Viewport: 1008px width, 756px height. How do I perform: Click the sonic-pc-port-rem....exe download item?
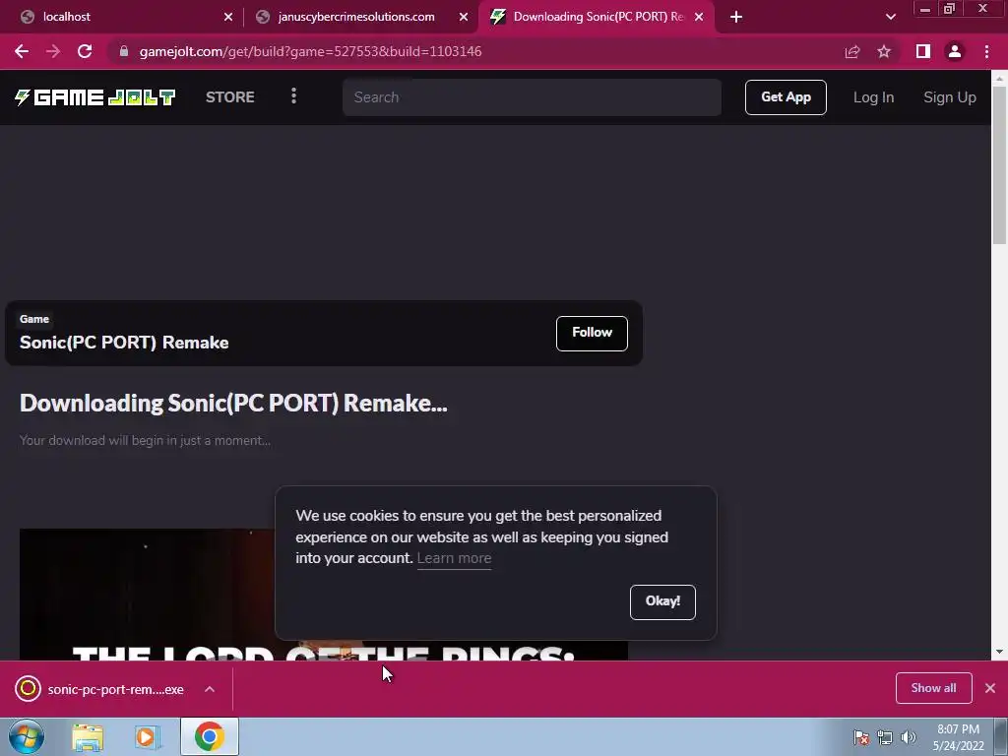point(116,689)
